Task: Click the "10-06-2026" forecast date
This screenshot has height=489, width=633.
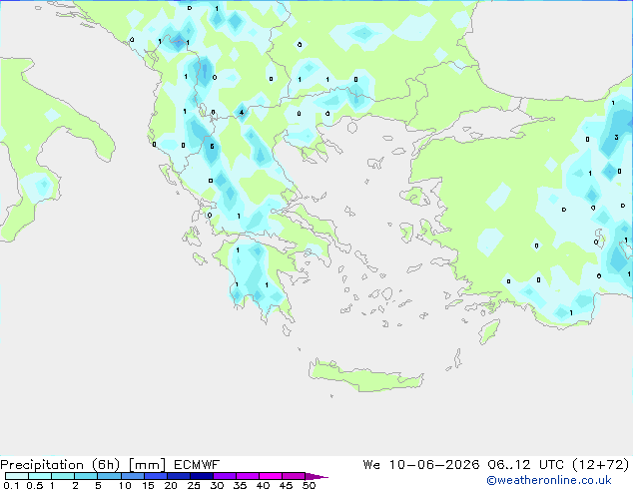Action: point(434,465)
